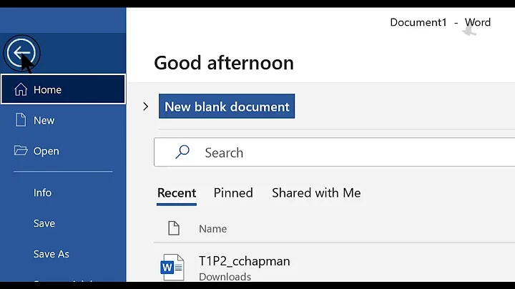Expand the new document templates chevron
The width and height of the screenshot is (515, 289).
[x=145, y=107]
